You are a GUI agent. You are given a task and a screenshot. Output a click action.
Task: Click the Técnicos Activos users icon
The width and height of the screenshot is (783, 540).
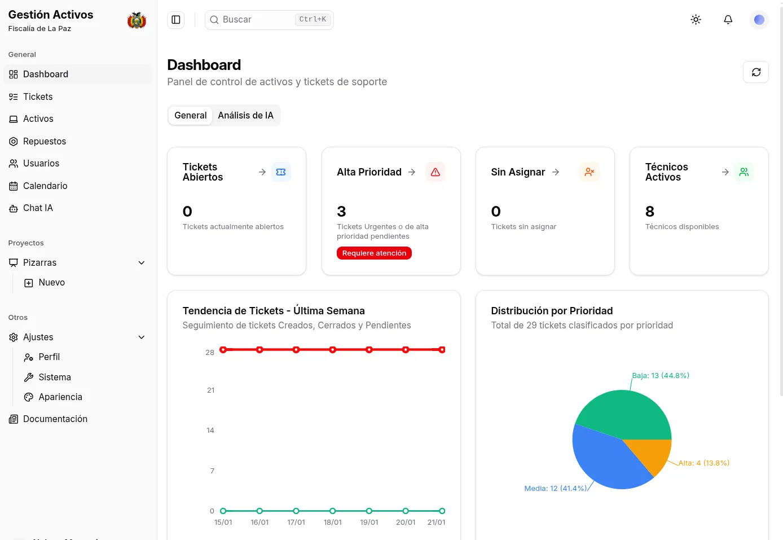[744, 172]
